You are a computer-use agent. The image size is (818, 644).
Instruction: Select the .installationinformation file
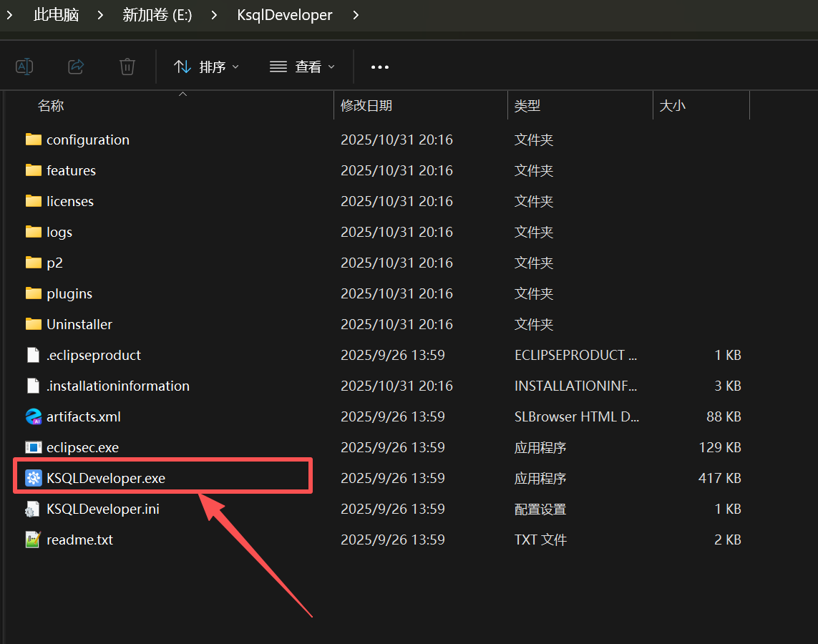pyautogui.click(x=117, y=386)
